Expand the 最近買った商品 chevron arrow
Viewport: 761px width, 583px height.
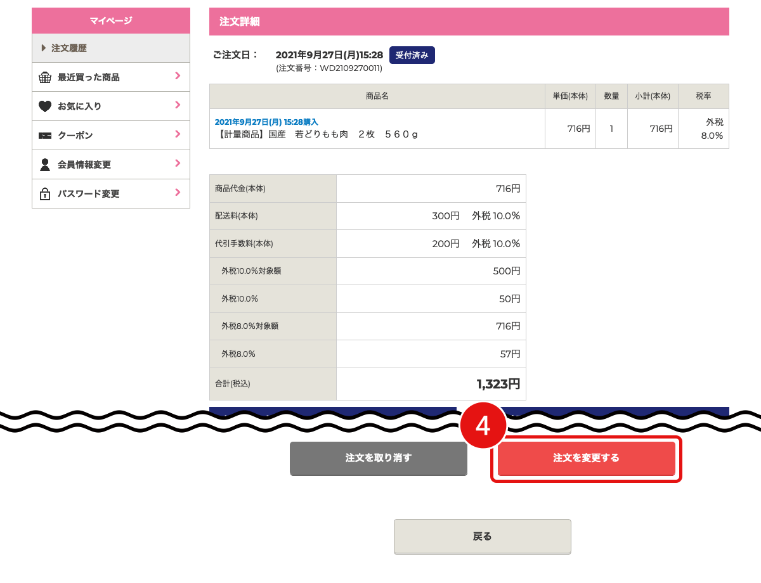click(x=178, y=76)
